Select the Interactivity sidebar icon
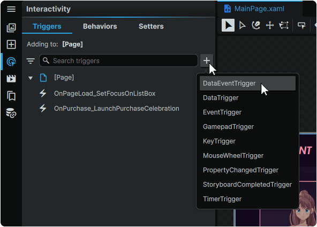The image size is (317, 227). [11, 62]
